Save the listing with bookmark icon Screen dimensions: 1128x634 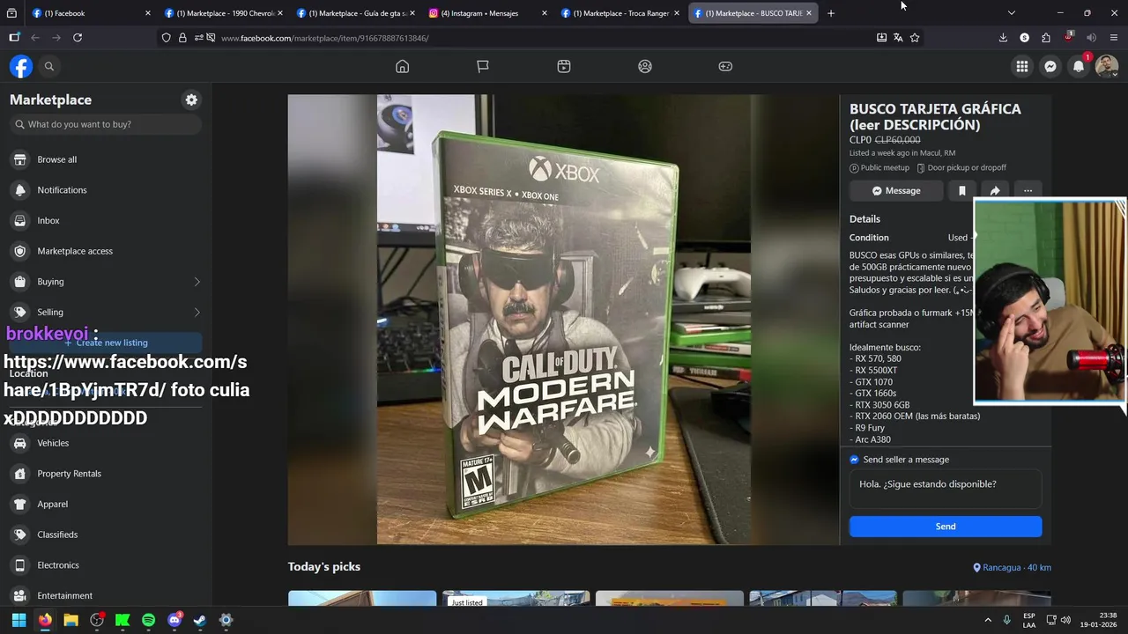point(961,190)
